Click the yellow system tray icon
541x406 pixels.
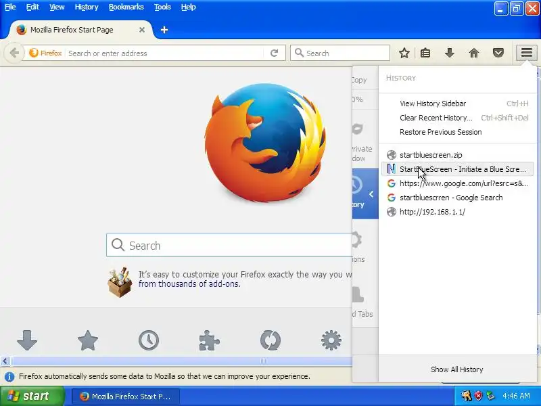click(x=467, y=396)
